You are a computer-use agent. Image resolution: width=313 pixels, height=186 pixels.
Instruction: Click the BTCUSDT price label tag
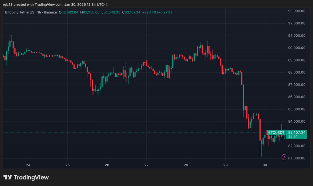[276, 132]
